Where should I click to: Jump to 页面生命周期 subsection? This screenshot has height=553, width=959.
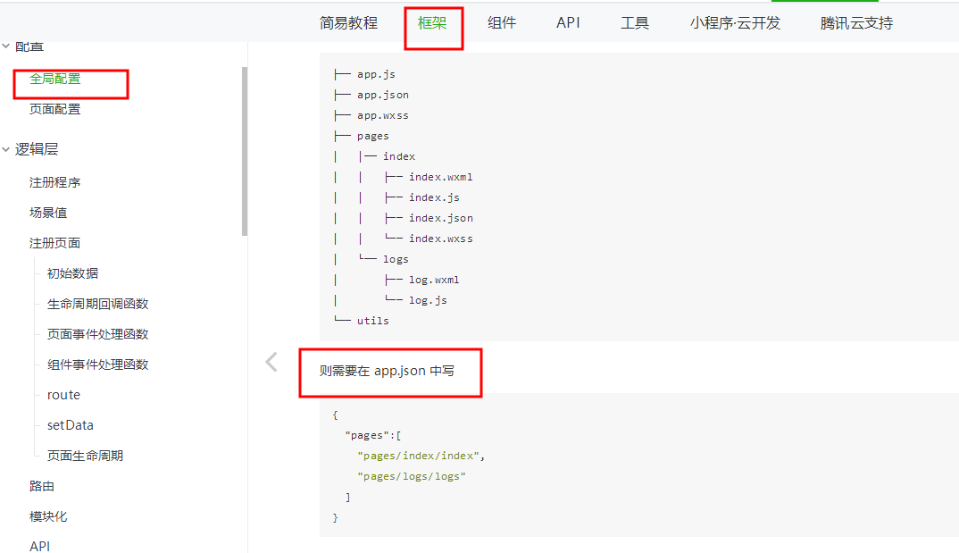coord(85,456)
